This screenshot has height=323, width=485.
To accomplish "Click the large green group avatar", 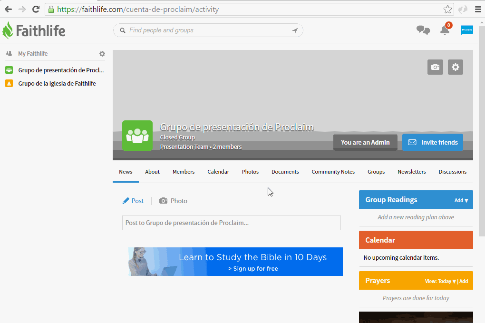I will (137, 136).
